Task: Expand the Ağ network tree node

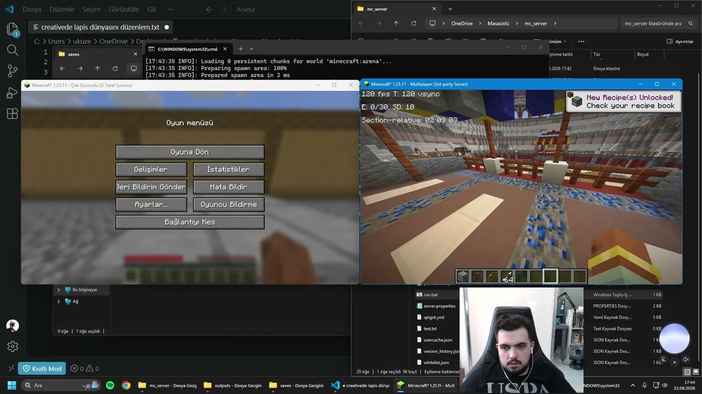Action: [x=59, y=301]
